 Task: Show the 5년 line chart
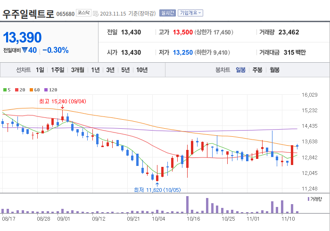125,70
